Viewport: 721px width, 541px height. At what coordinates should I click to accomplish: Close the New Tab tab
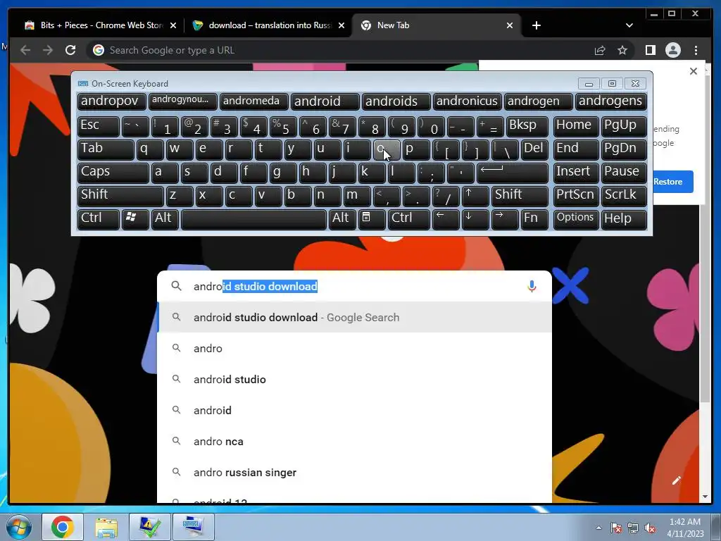[x=510, y=25]
